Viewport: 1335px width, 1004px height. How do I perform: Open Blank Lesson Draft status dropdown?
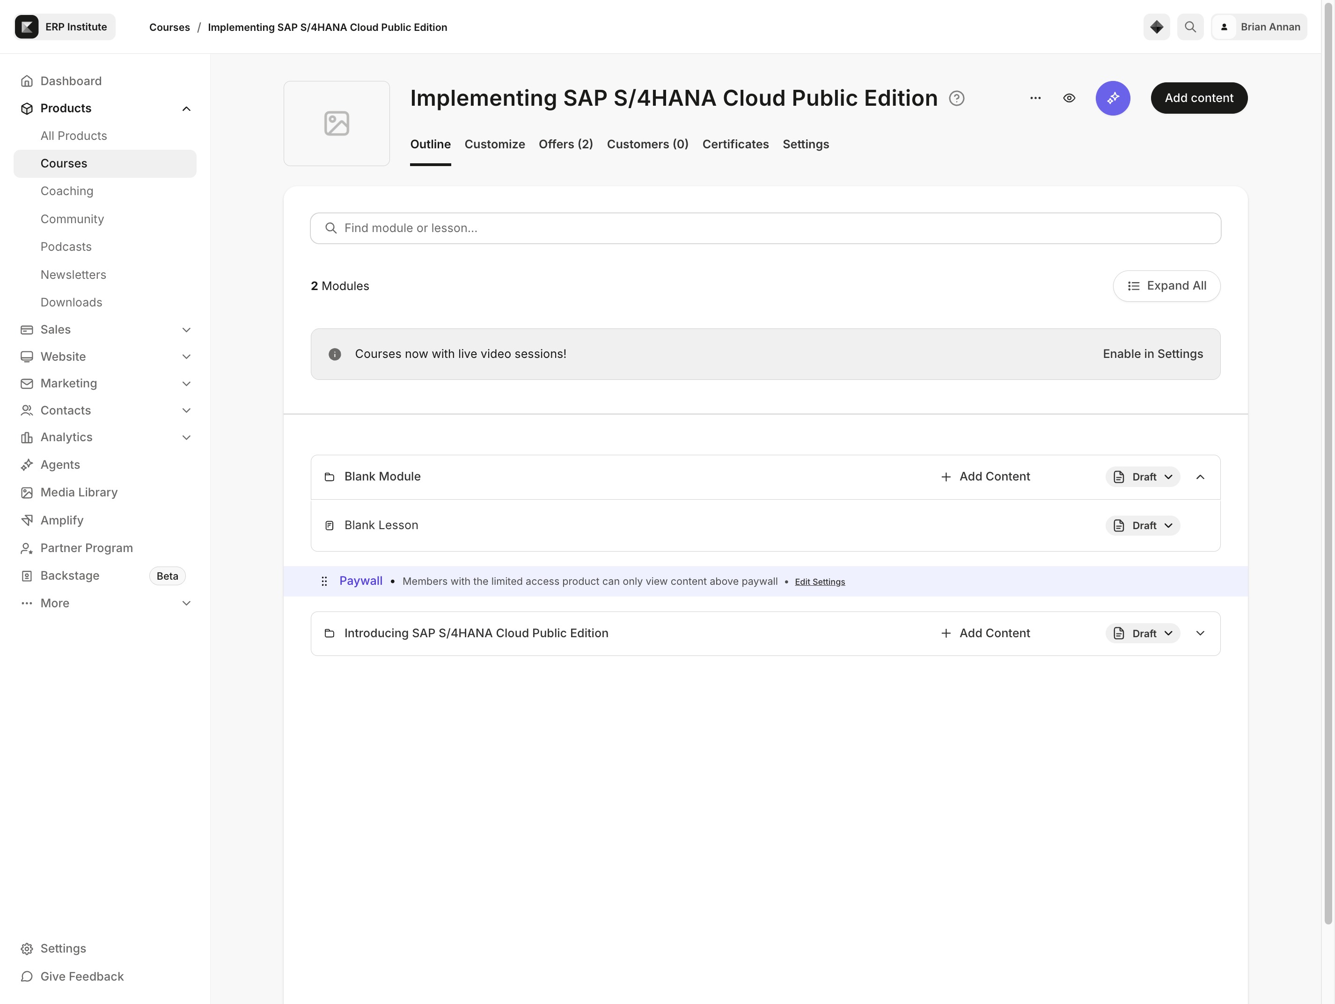click(1143, 526)
